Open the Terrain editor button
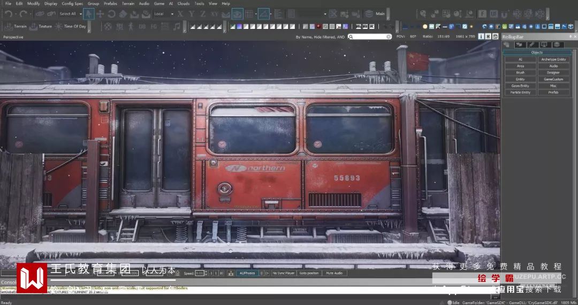 (17, 26)
